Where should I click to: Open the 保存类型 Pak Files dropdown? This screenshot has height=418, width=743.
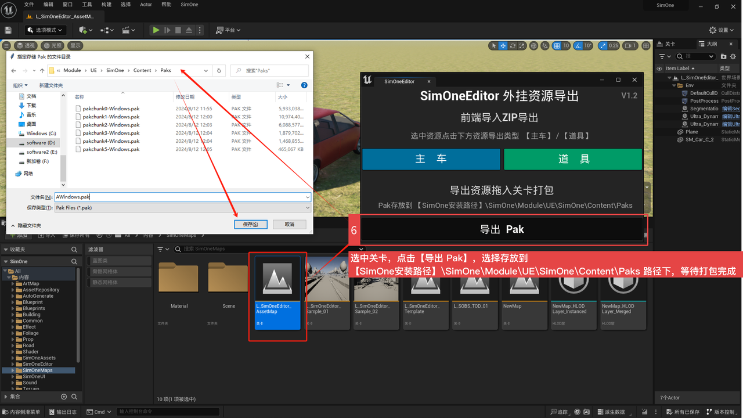click(307, 207)
